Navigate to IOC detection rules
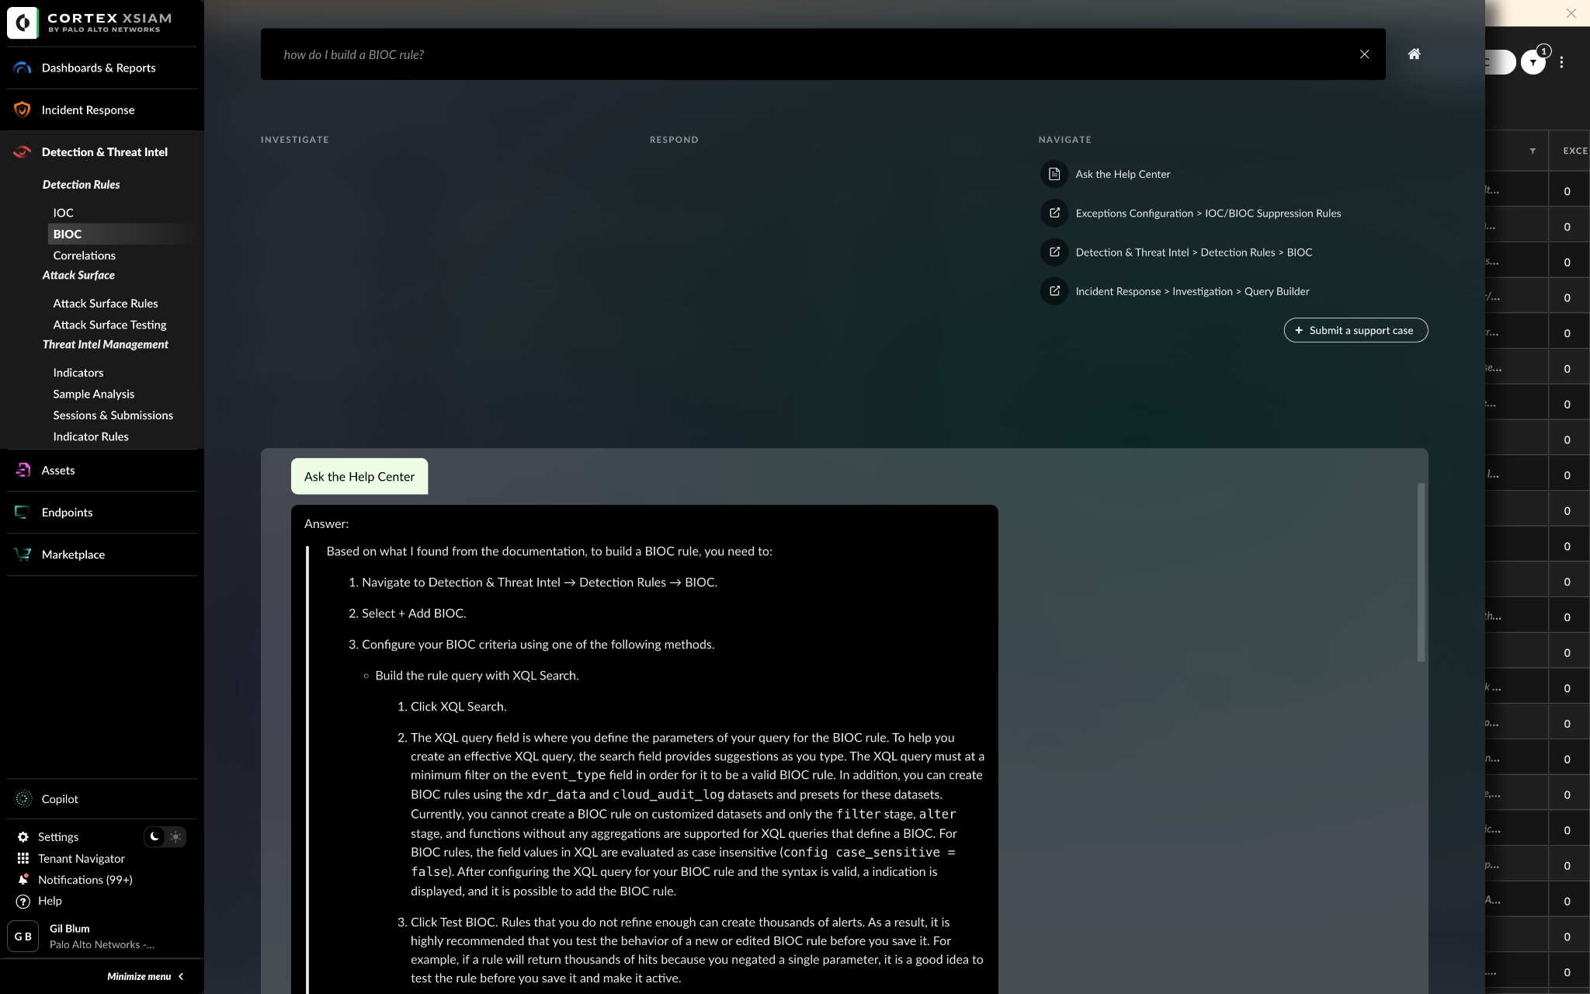Image resolution: width=1590 pixels, height=994 pixels. 62,212
